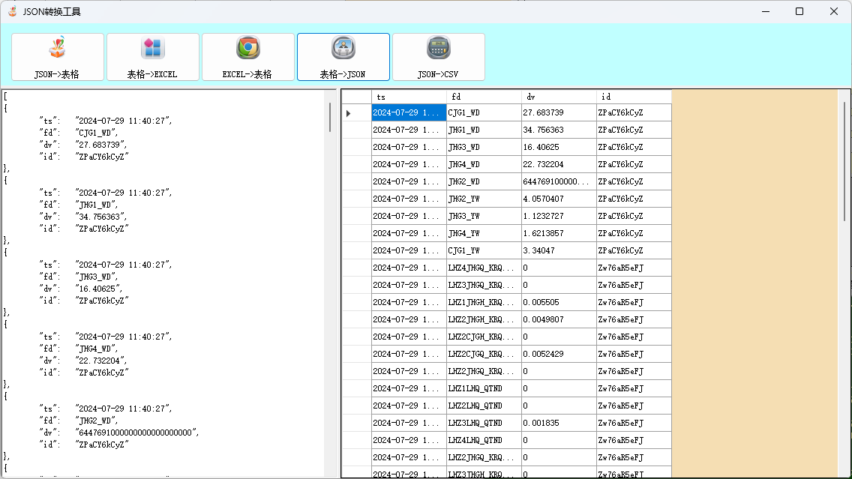Click the app icon in the title bar
The width and height of the screenshot is (852, 479).
tap(13, 11)
